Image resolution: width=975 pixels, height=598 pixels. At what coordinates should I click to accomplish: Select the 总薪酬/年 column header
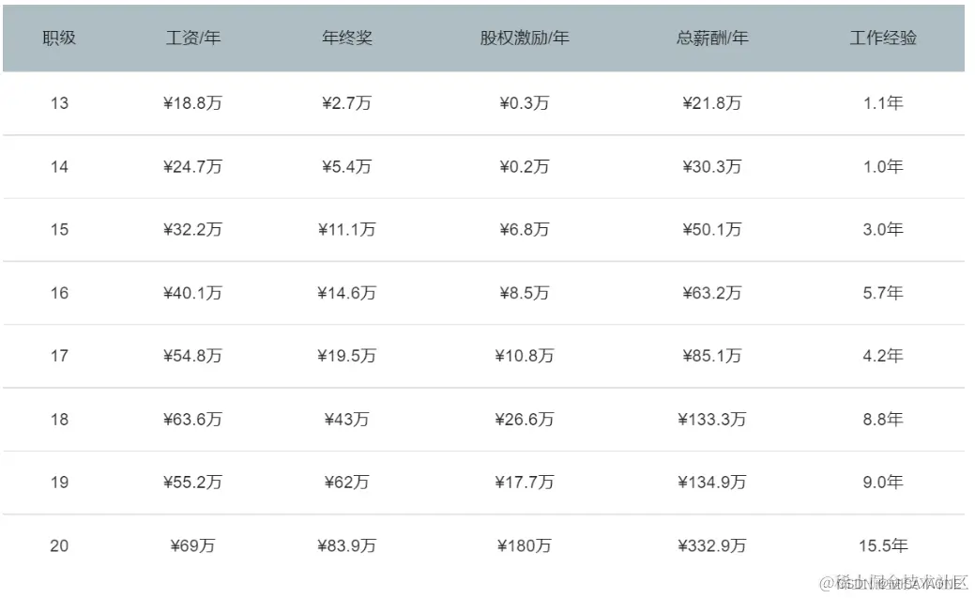click(712, 38)
